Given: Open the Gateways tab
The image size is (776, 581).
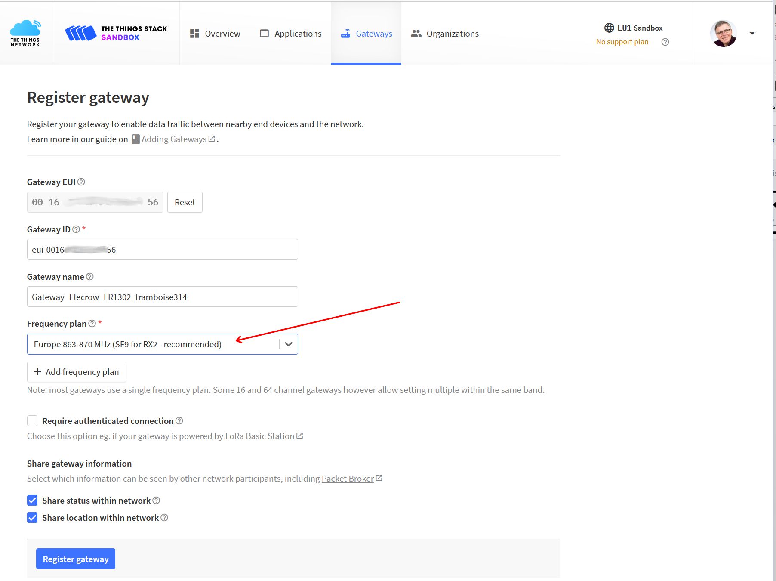Looking at the screenshot, I should click(366, 34).
